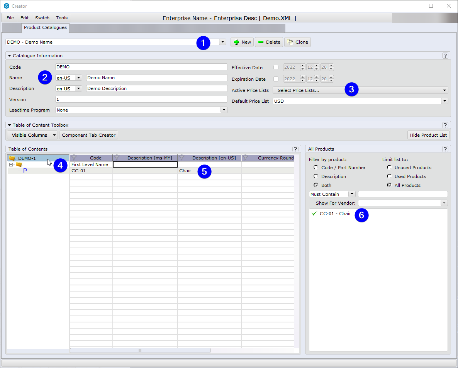Click the green minus Delete icon
Image resolution: width=458 pixels, height=368 pixels.
coord(261,42)
